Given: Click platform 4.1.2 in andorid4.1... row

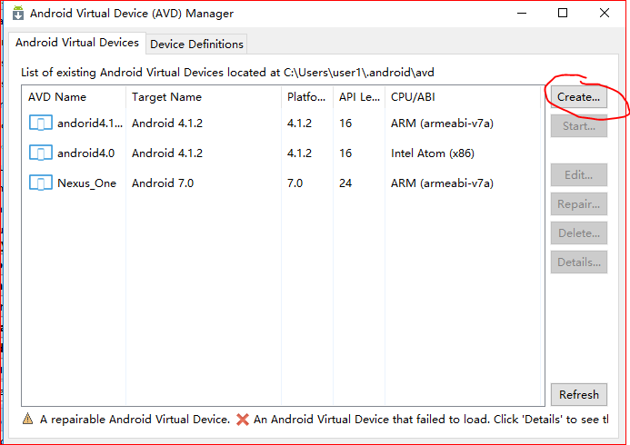Looking at the screenshot, I should point(299,124).
